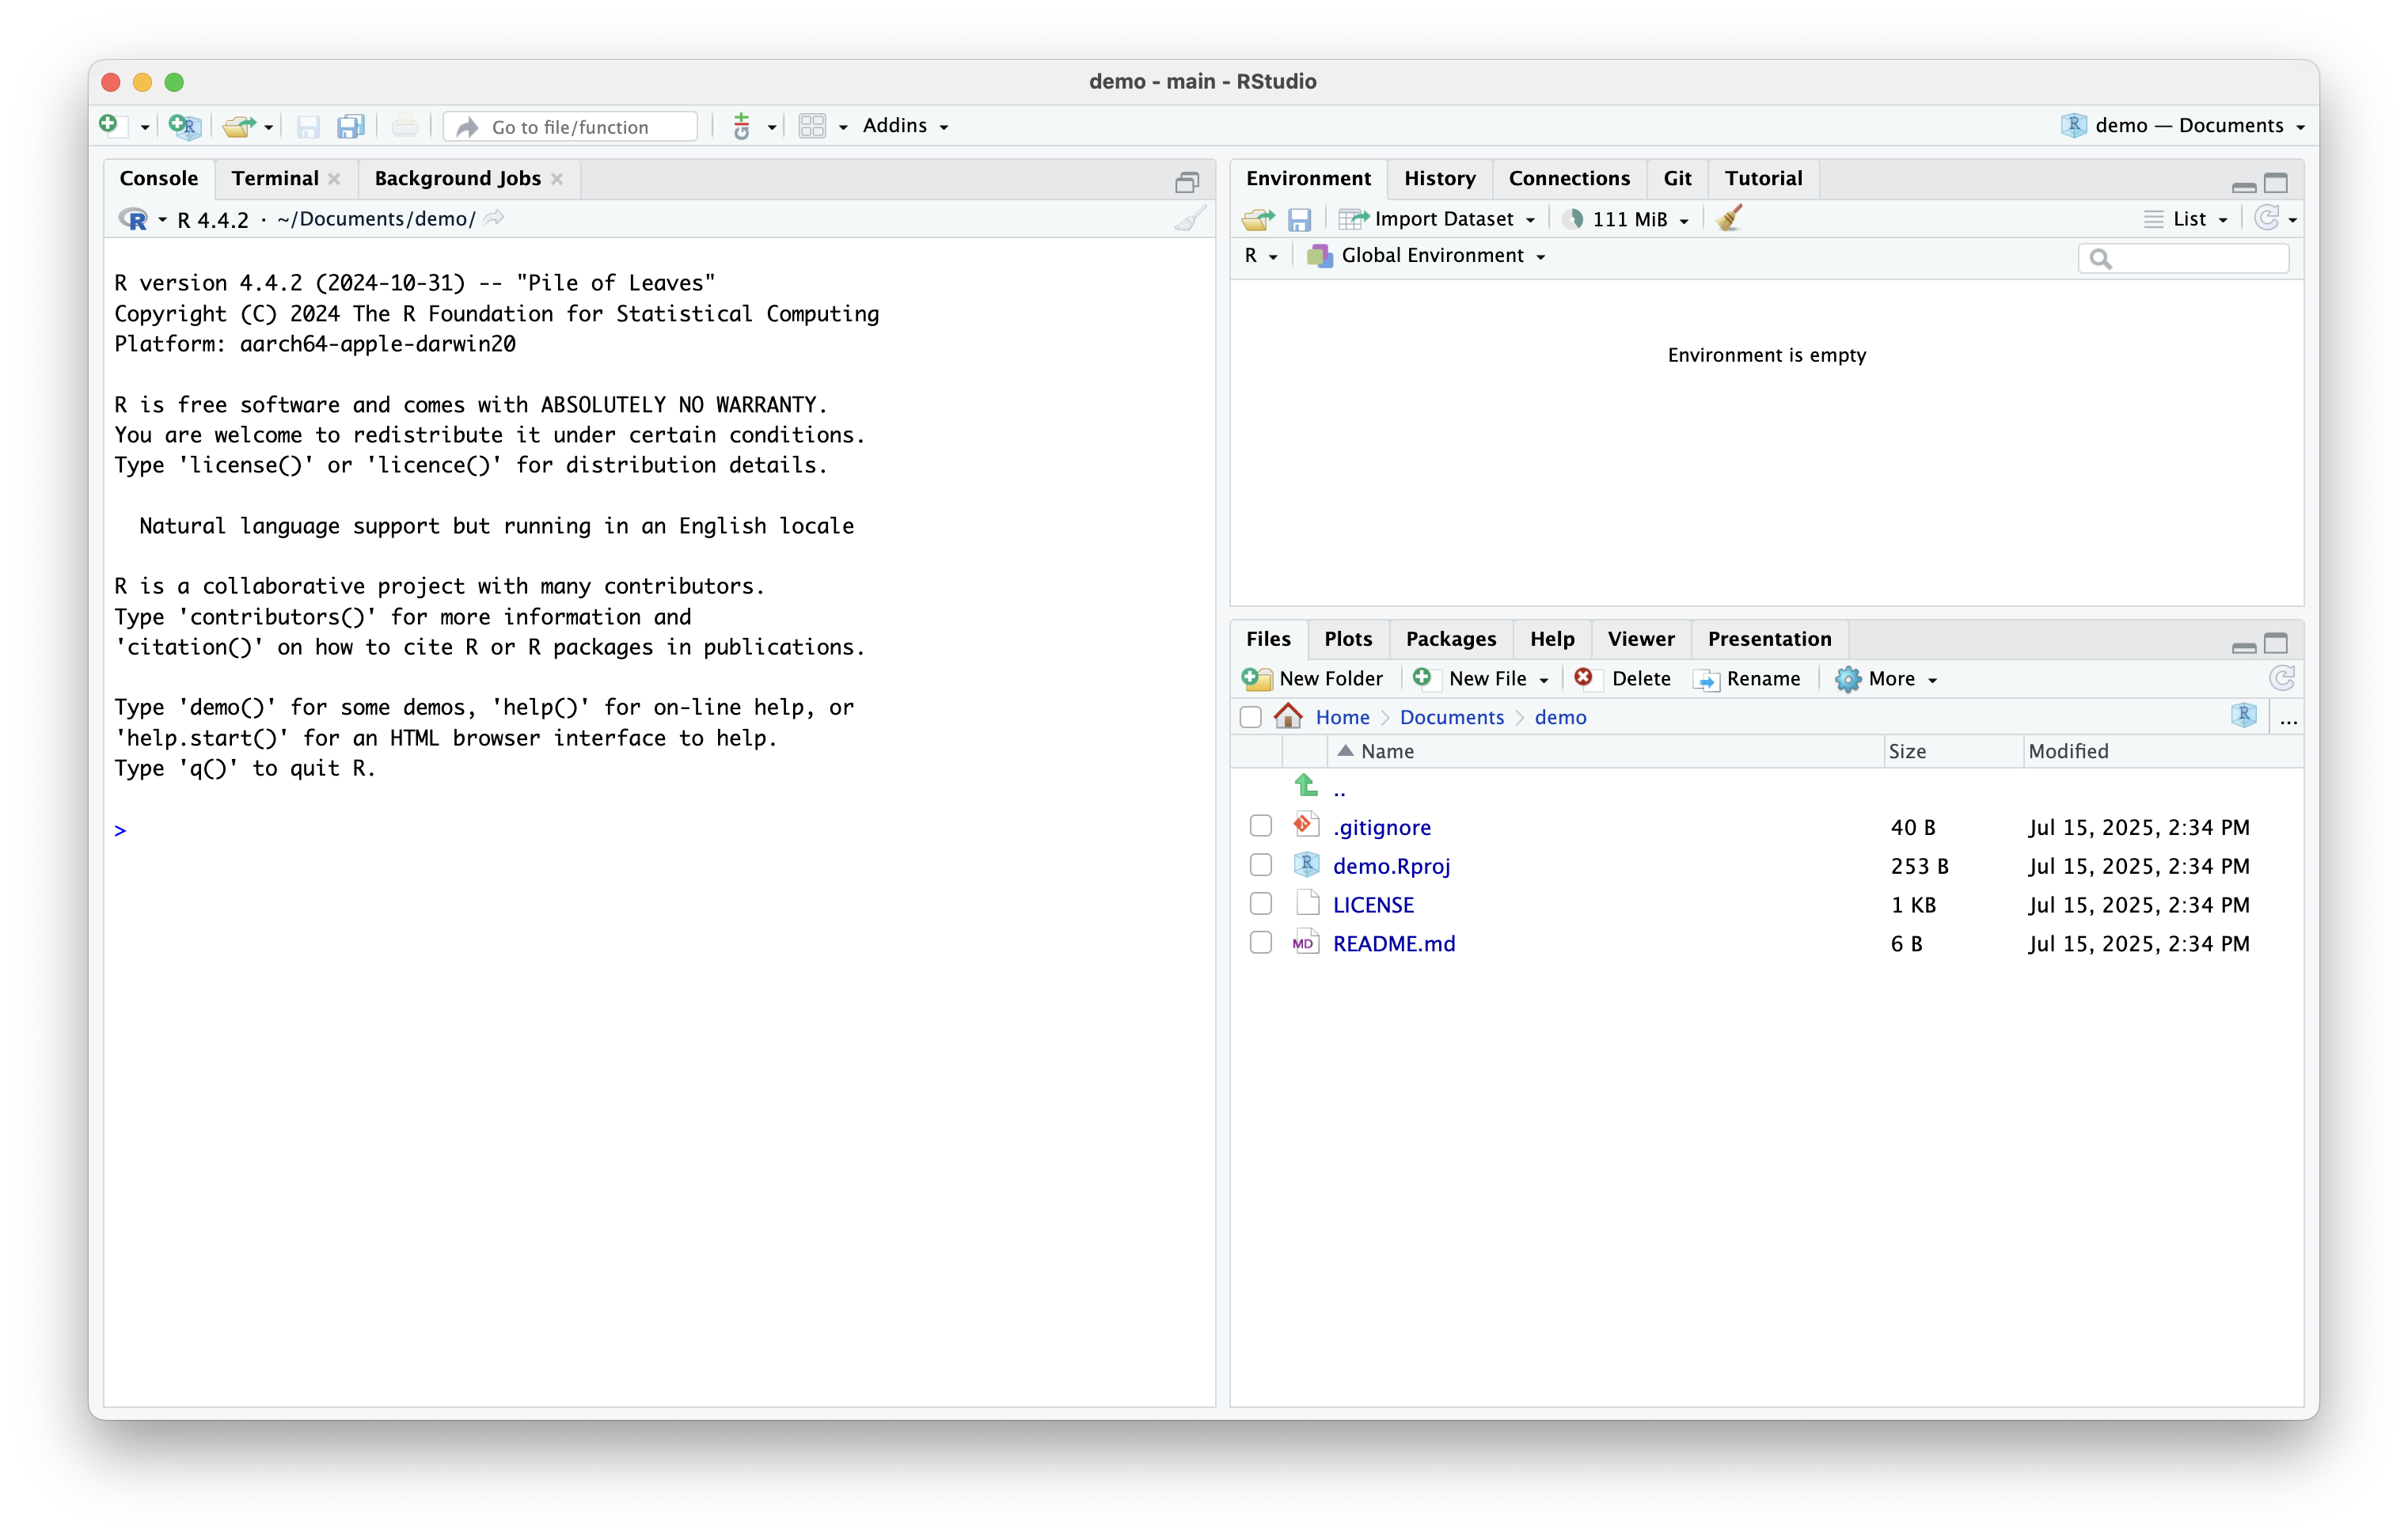Switch to the Terminal tab
This screenshot has width=2408, height=1537.
click(275, 178)
